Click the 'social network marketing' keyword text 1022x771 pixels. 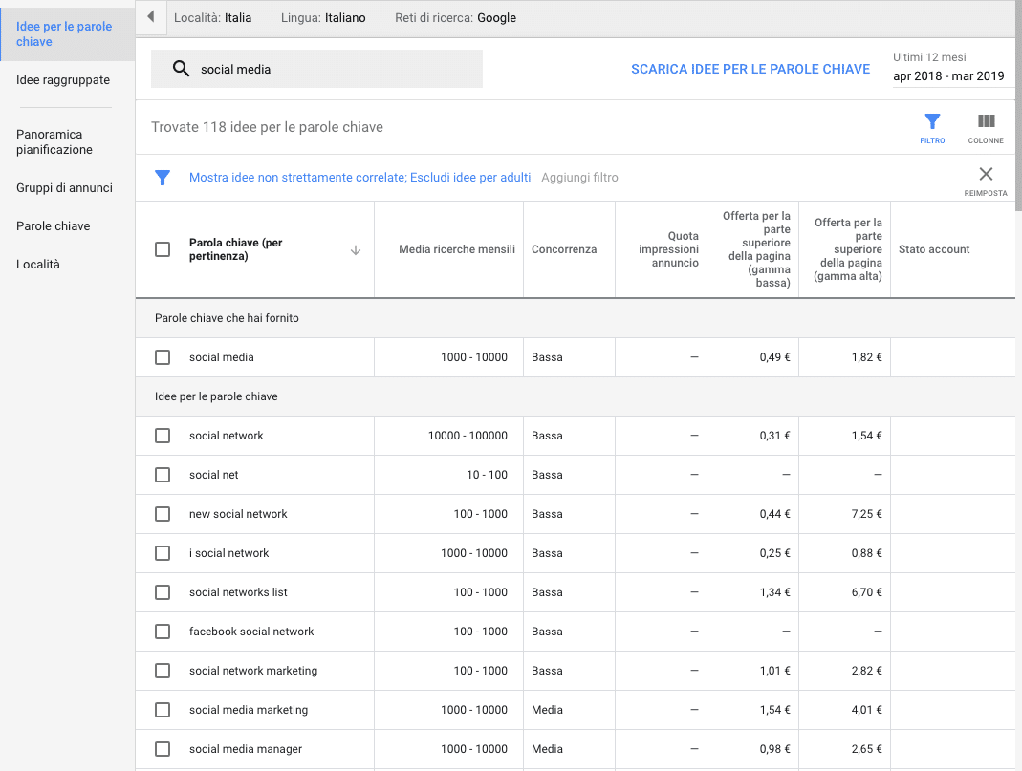(253, 671)
